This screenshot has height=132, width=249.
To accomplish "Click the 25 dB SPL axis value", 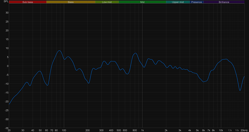I will [x=7, y=21].
